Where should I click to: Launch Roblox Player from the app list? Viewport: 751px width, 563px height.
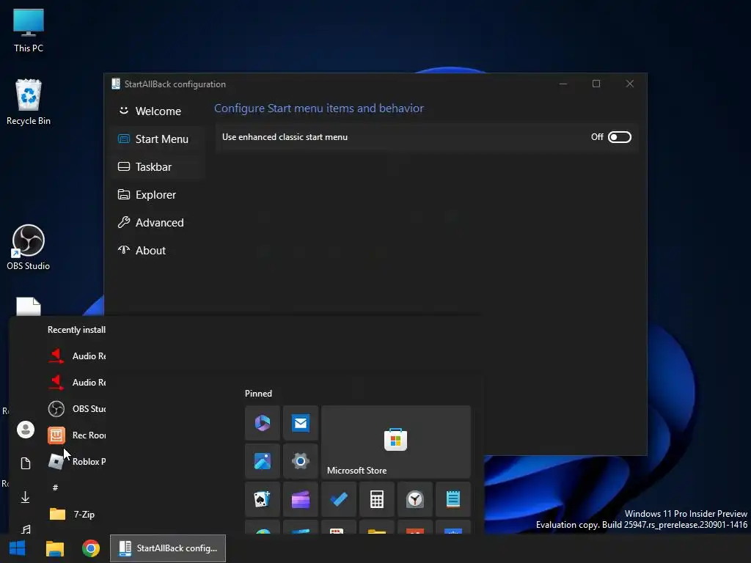[76, 462]
